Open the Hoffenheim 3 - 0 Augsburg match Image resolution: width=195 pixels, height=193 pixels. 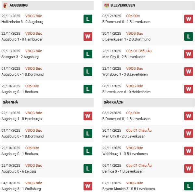click(22, 22)
